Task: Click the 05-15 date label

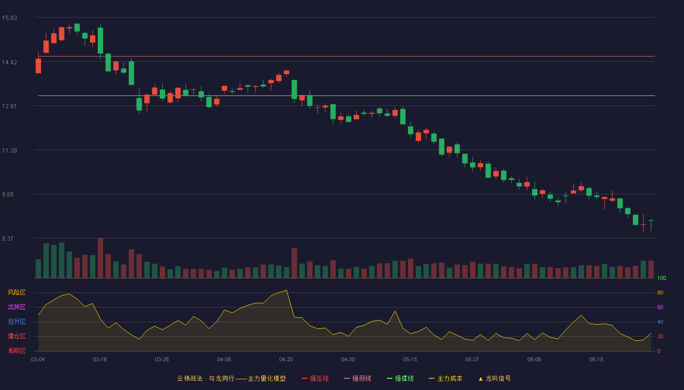Action: (410, 359)
